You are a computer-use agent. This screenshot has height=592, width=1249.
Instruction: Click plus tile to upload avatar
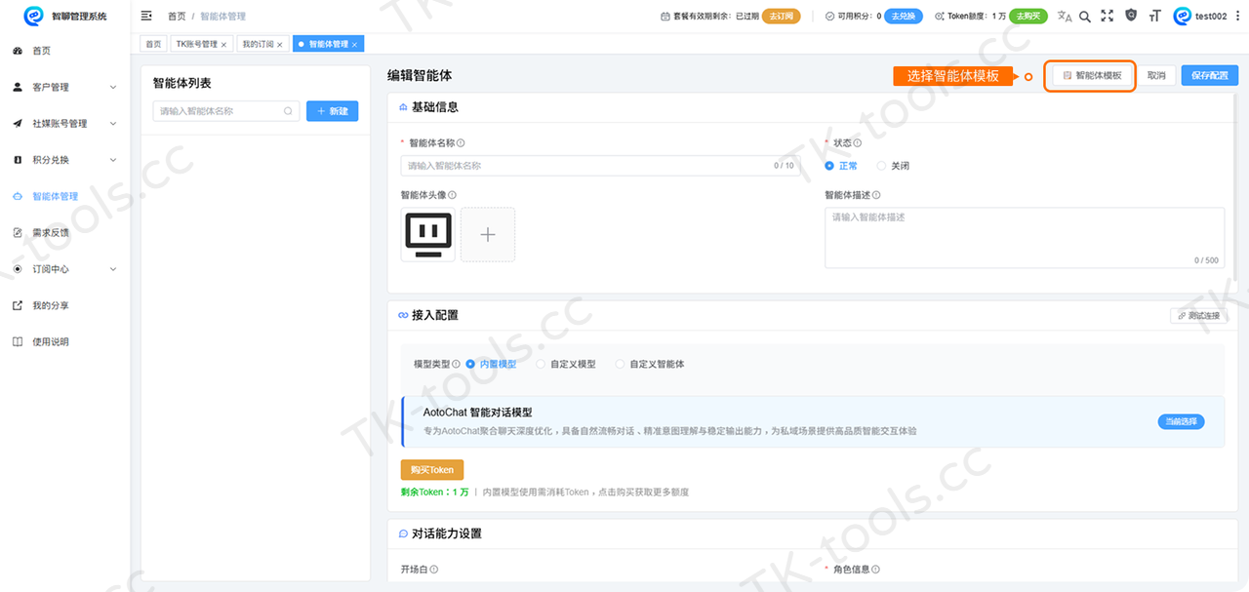(488, 234)
